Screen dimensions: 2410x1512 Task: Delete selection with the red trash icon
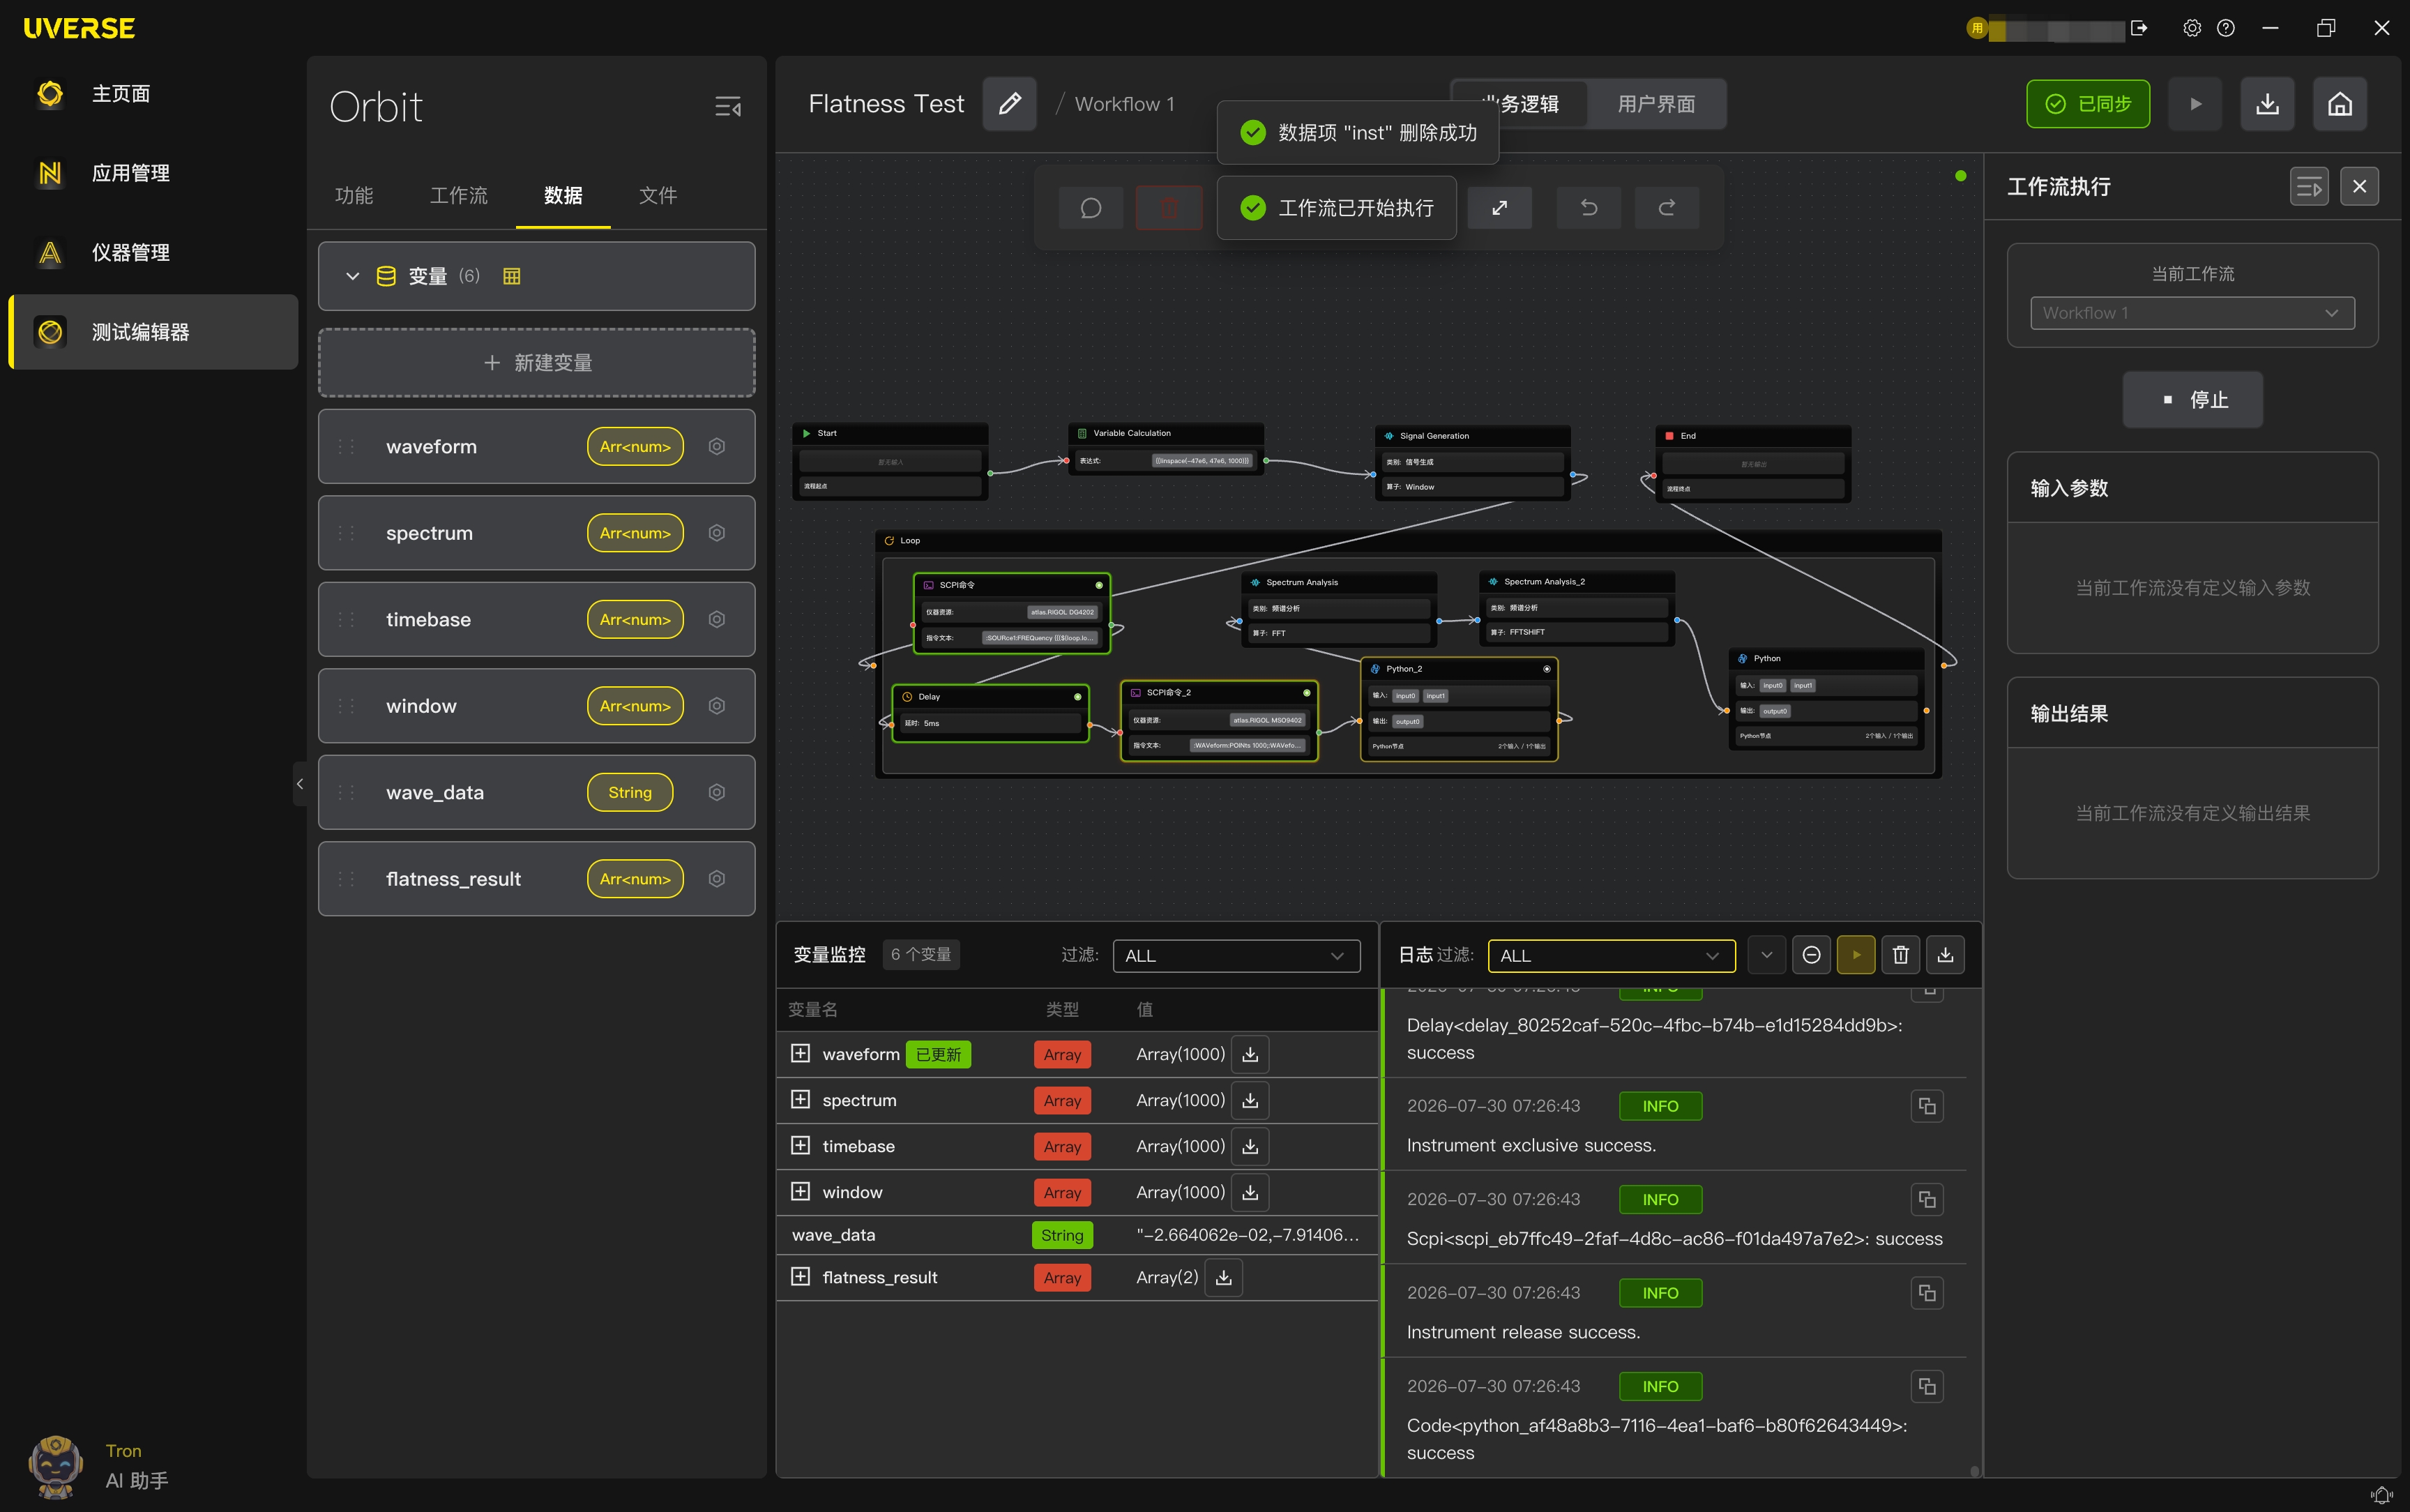[x=1169, y=208]
